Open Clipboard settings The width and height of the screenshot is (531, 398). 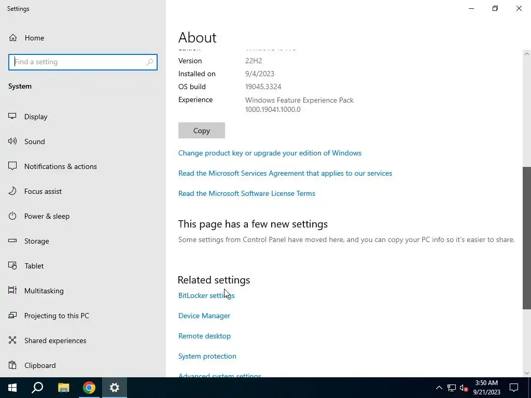[32, 365]
